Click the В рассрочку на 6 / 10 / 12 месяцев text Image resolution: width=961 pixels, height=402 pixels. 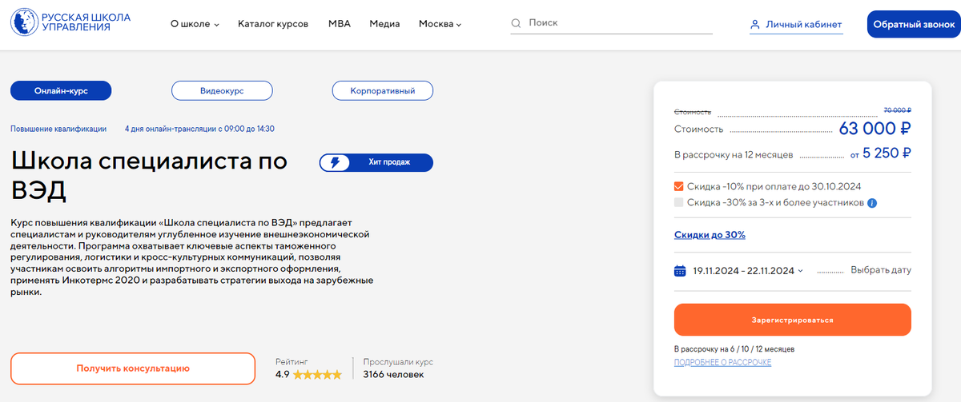point(734,349)
